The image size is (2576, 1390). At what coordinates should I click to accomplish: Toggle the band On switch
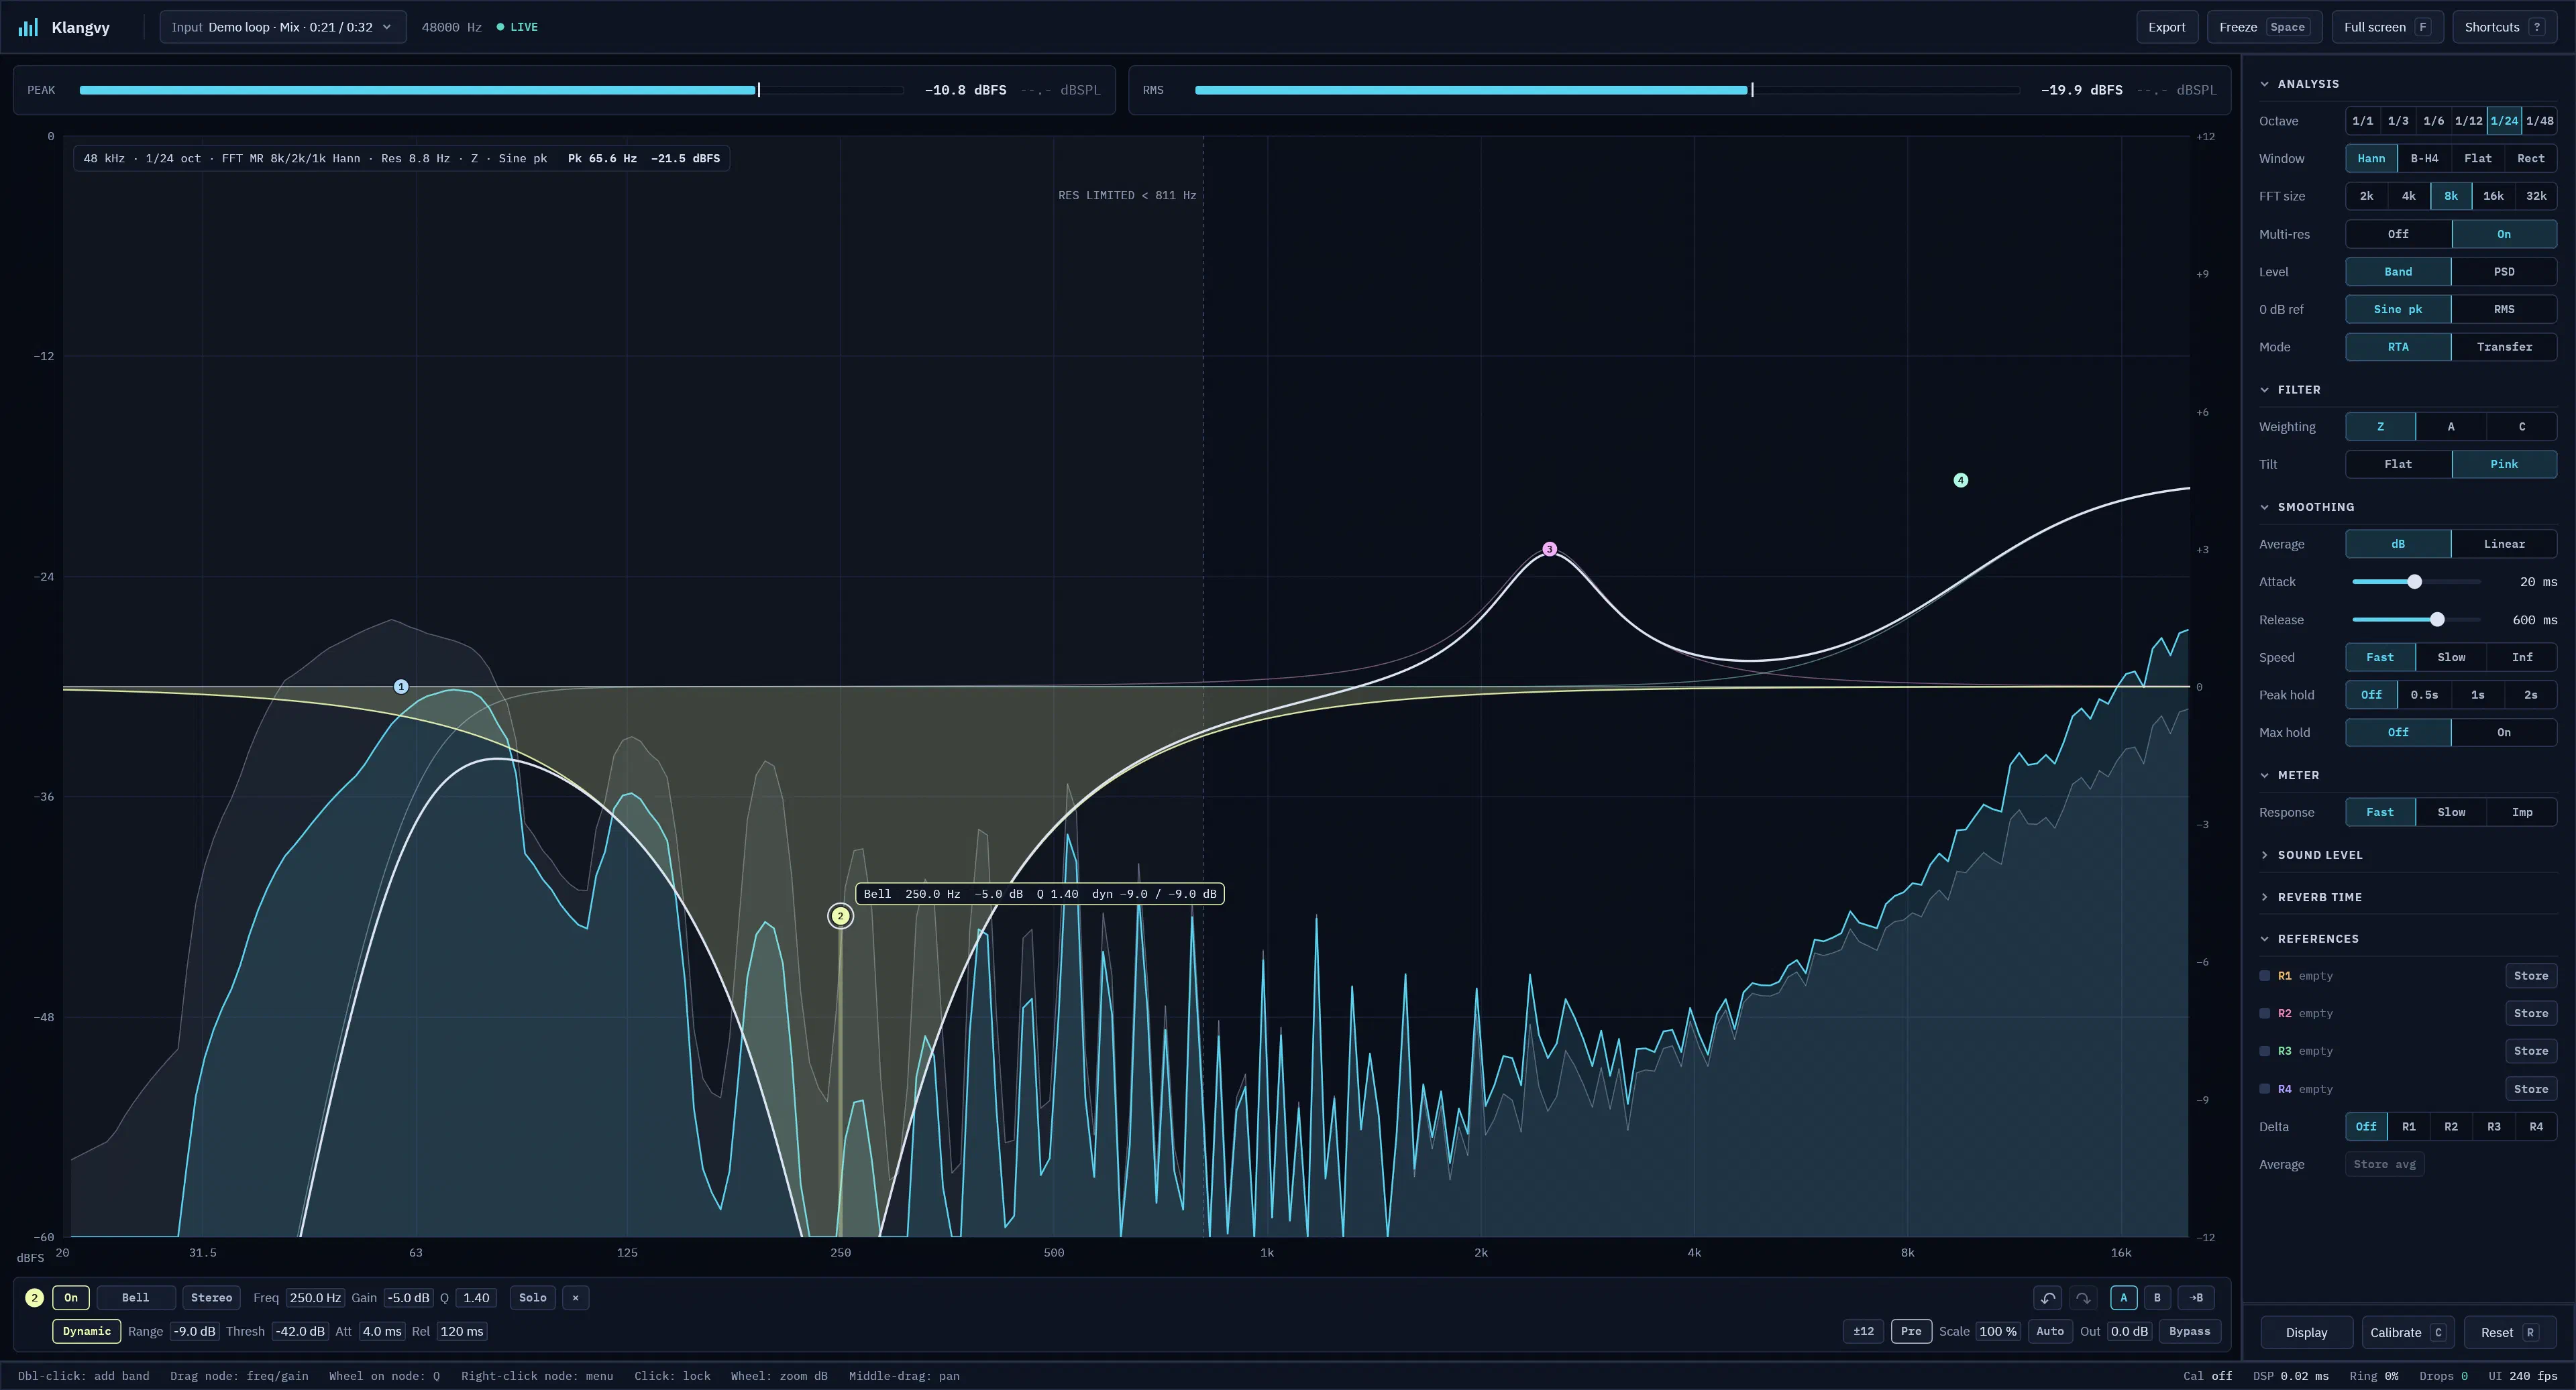(x=71, y=1298)
